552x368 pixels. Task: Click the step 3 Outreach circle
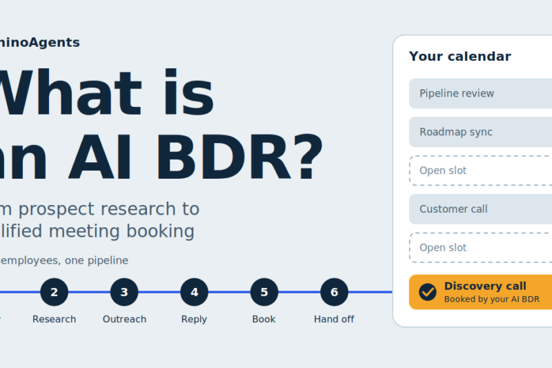click(x=124, y=292)
